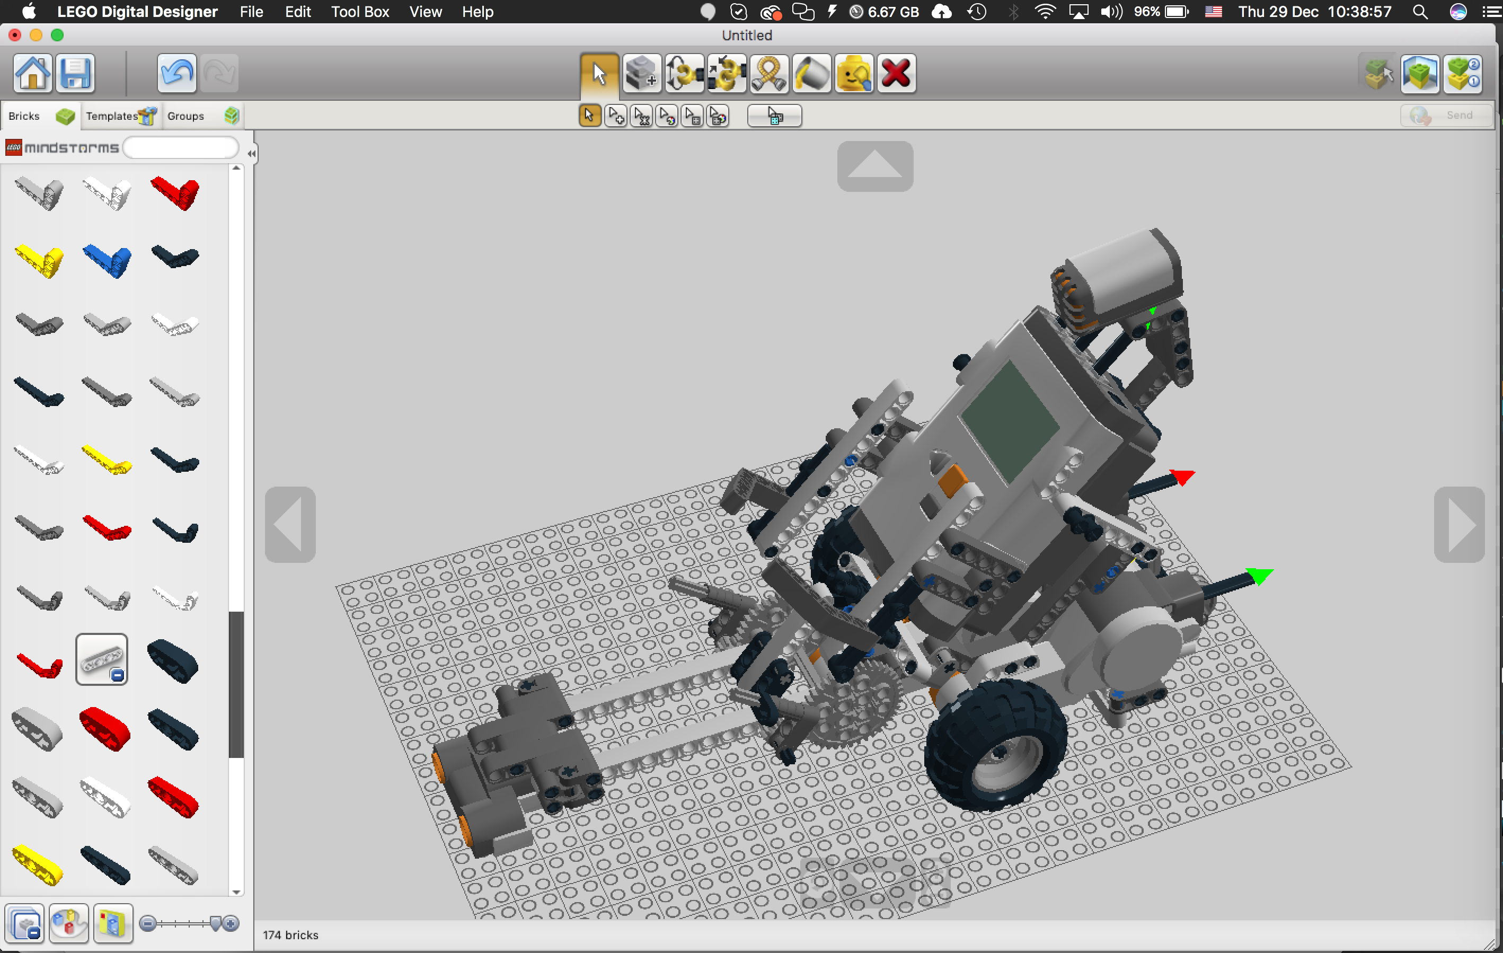Switch to the Templates tab

pos(120,116)
